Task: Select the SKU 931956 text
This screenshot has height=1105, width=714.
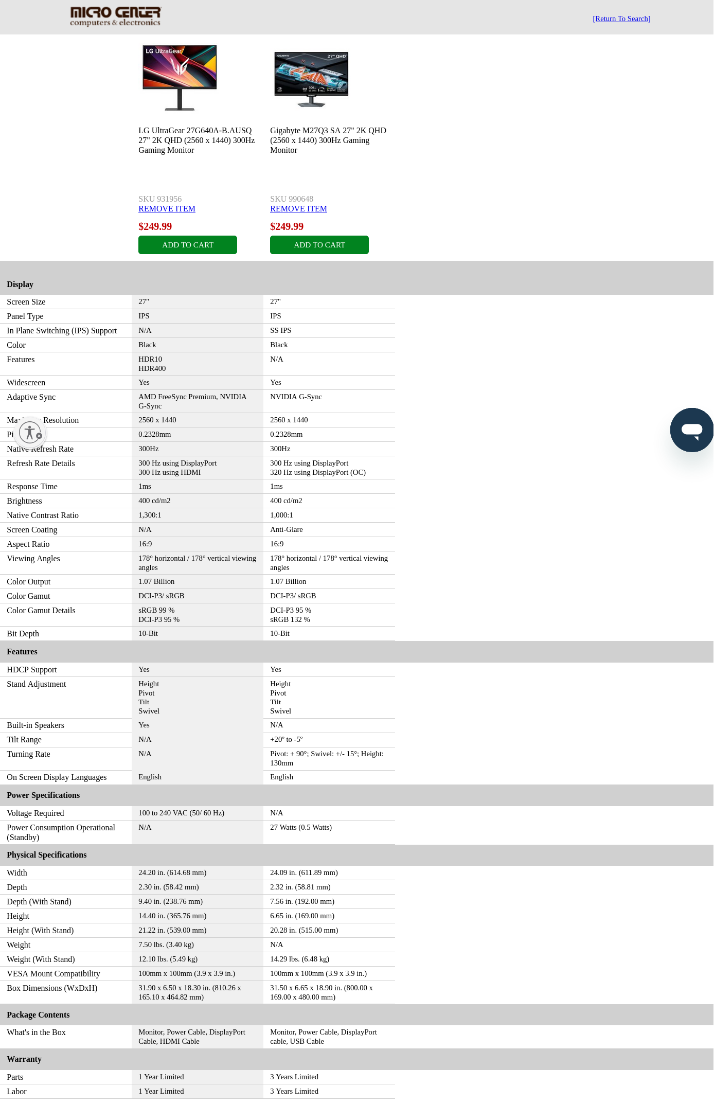Action: pyautogui.click(x=160, y=199)
